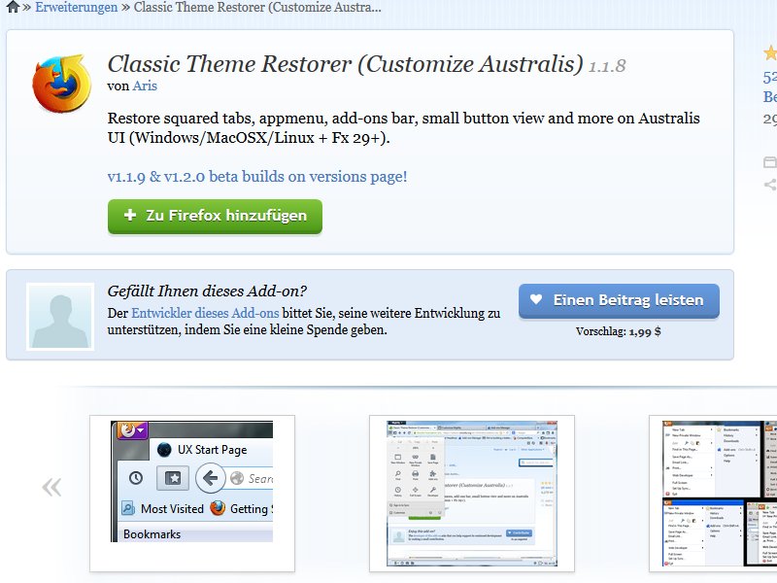Viewport: 777px width, 583px height.
Task: Open the Erweiterungen breadcrumb link
Action: [x=77, y=7]
